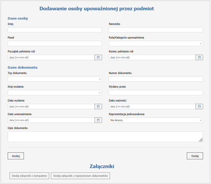Open calendar for Koniec pełnienia roli
Viewport: 211px width, 184px height.
tap(199, 58)
